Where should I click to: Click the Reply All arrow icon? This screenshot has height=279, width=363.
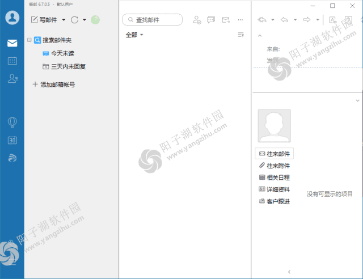point(262,20)
